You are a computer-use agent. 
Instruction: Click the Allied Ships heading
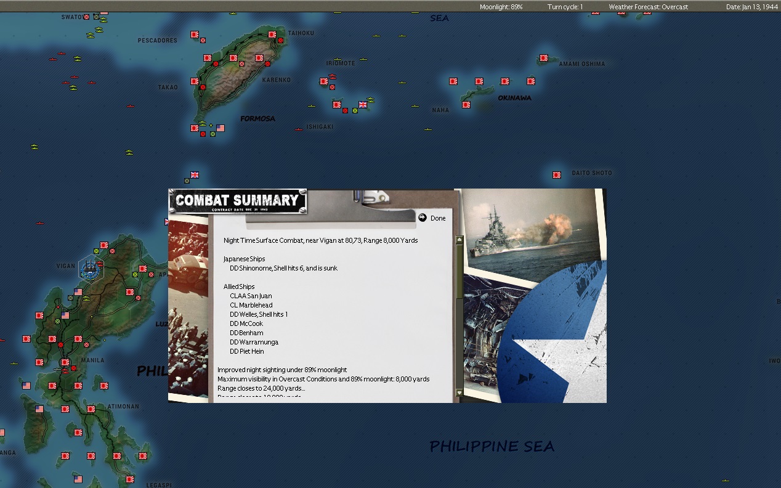tap(239, 287)
